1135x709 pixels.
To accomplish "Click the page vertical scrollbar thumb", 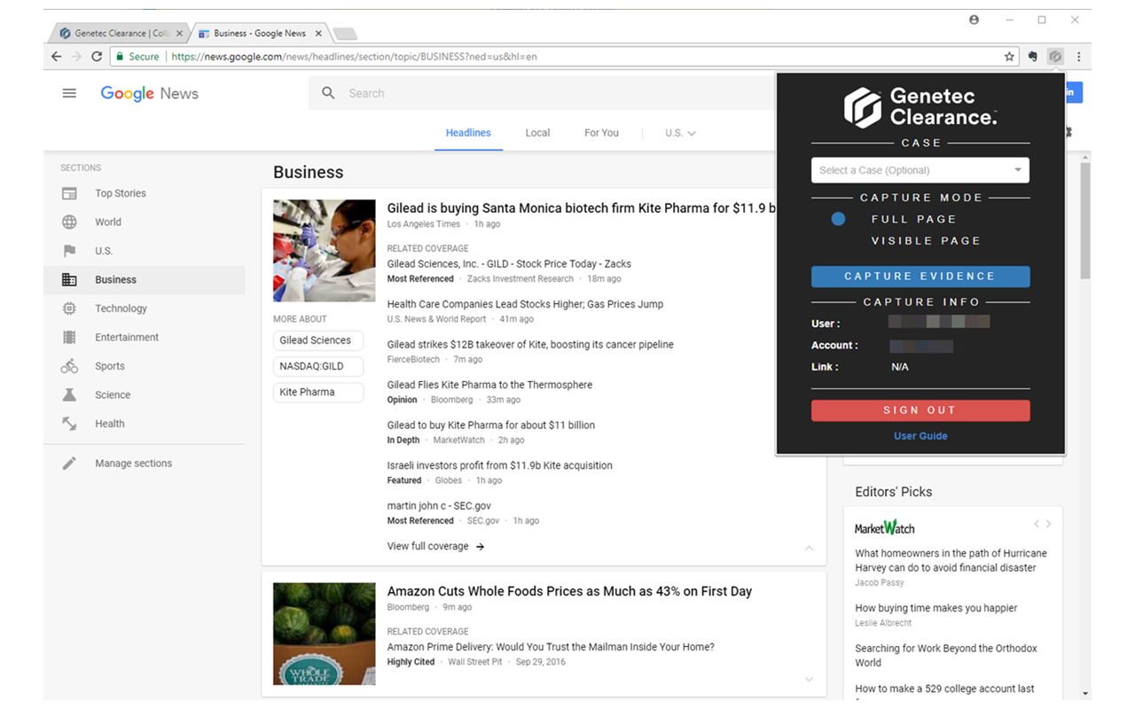I will pos(1085,221).
